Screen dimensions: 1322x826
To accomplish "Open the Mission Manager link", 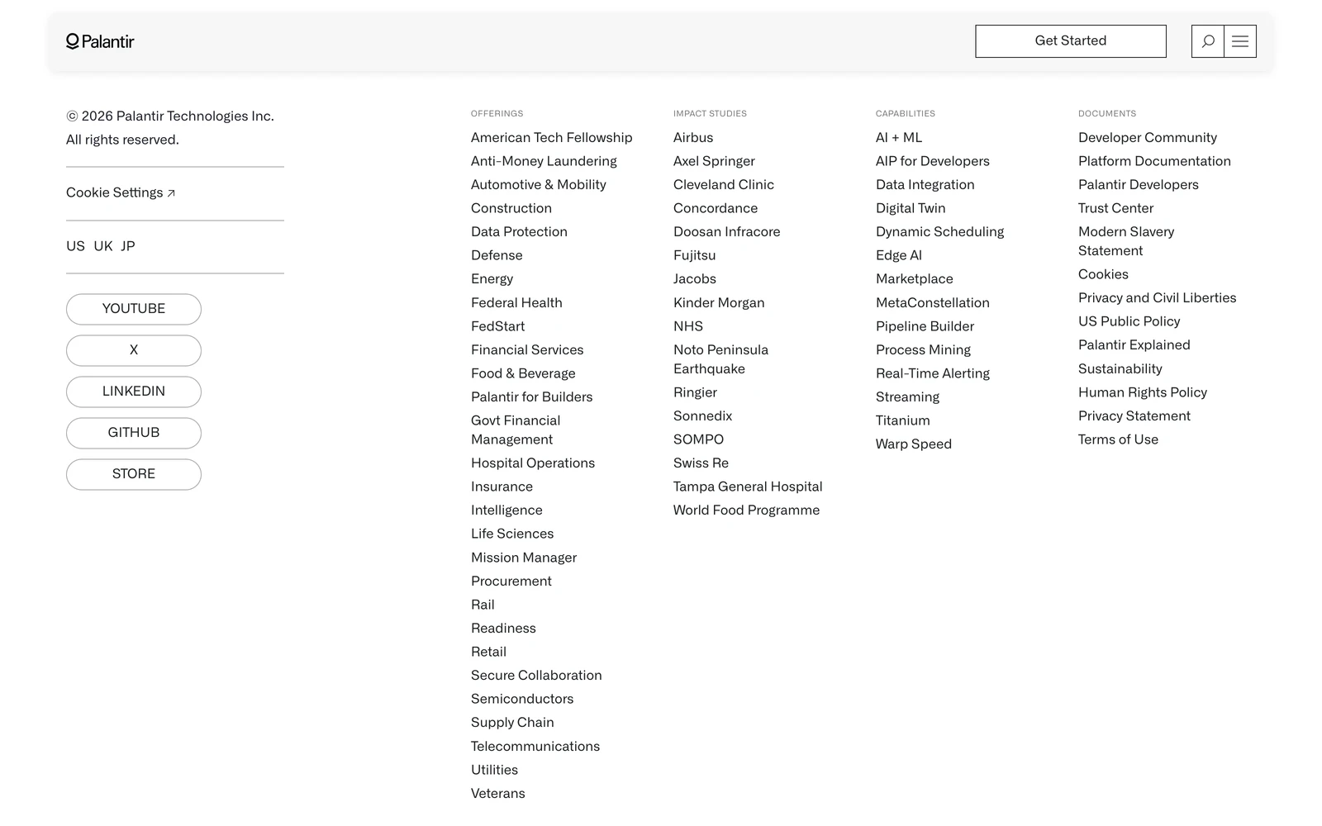I will [524, 558].
